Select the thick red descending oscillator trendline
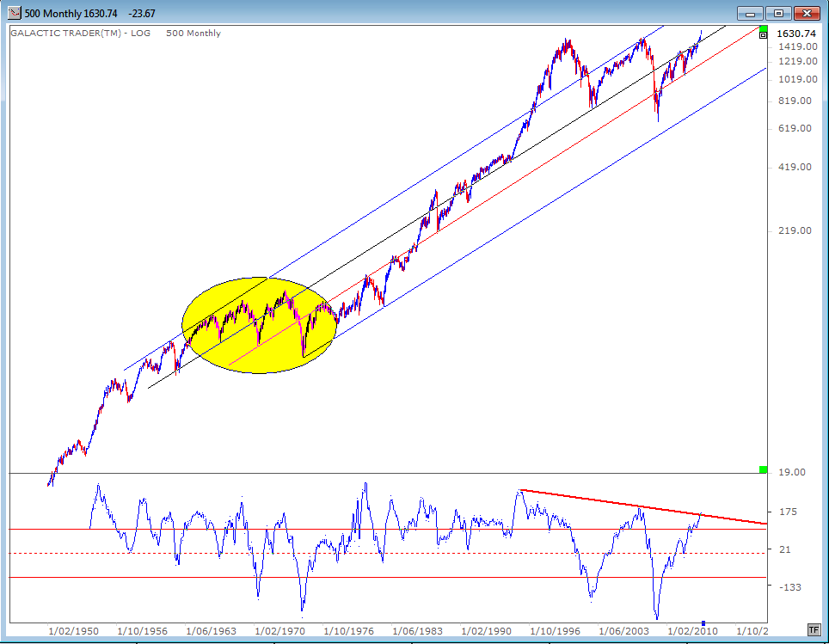Screen dimensions: 829x644 point(643,507)
